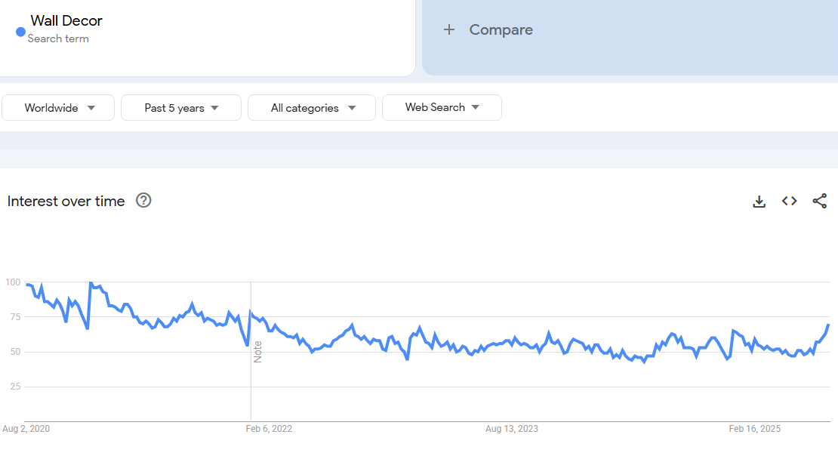Open the embed code icon
This screenshot has width=838, height=450.
(790, 201)
